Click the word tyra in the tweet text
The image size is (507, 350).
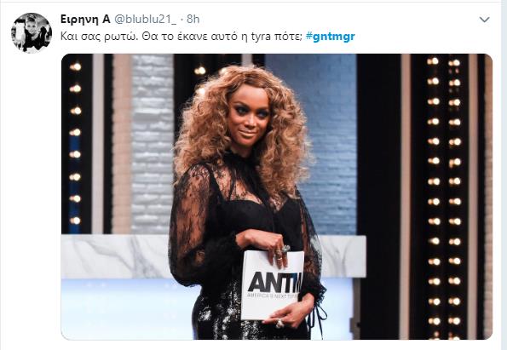[x=261, y=37]
